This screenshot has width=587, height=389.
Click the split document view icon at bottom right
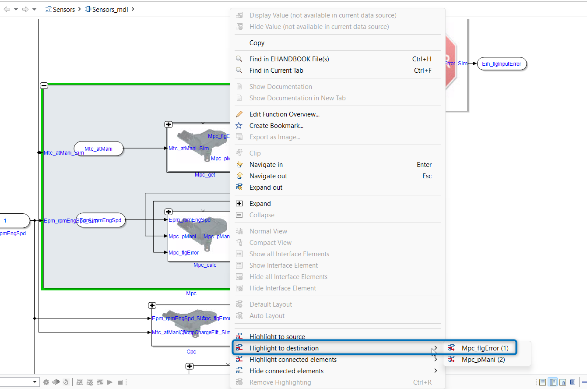[553, 382]
